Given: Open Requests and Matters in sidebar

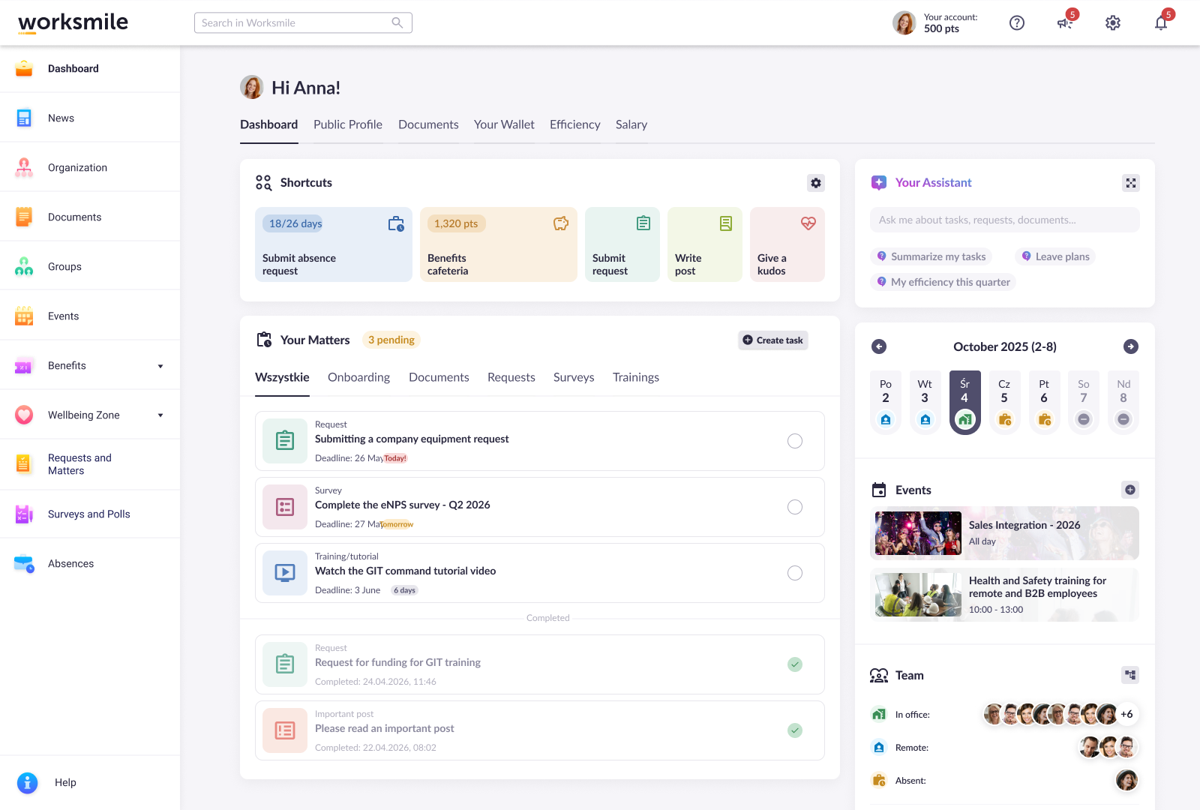Looking at the screenshot, I should click(90, 464).
